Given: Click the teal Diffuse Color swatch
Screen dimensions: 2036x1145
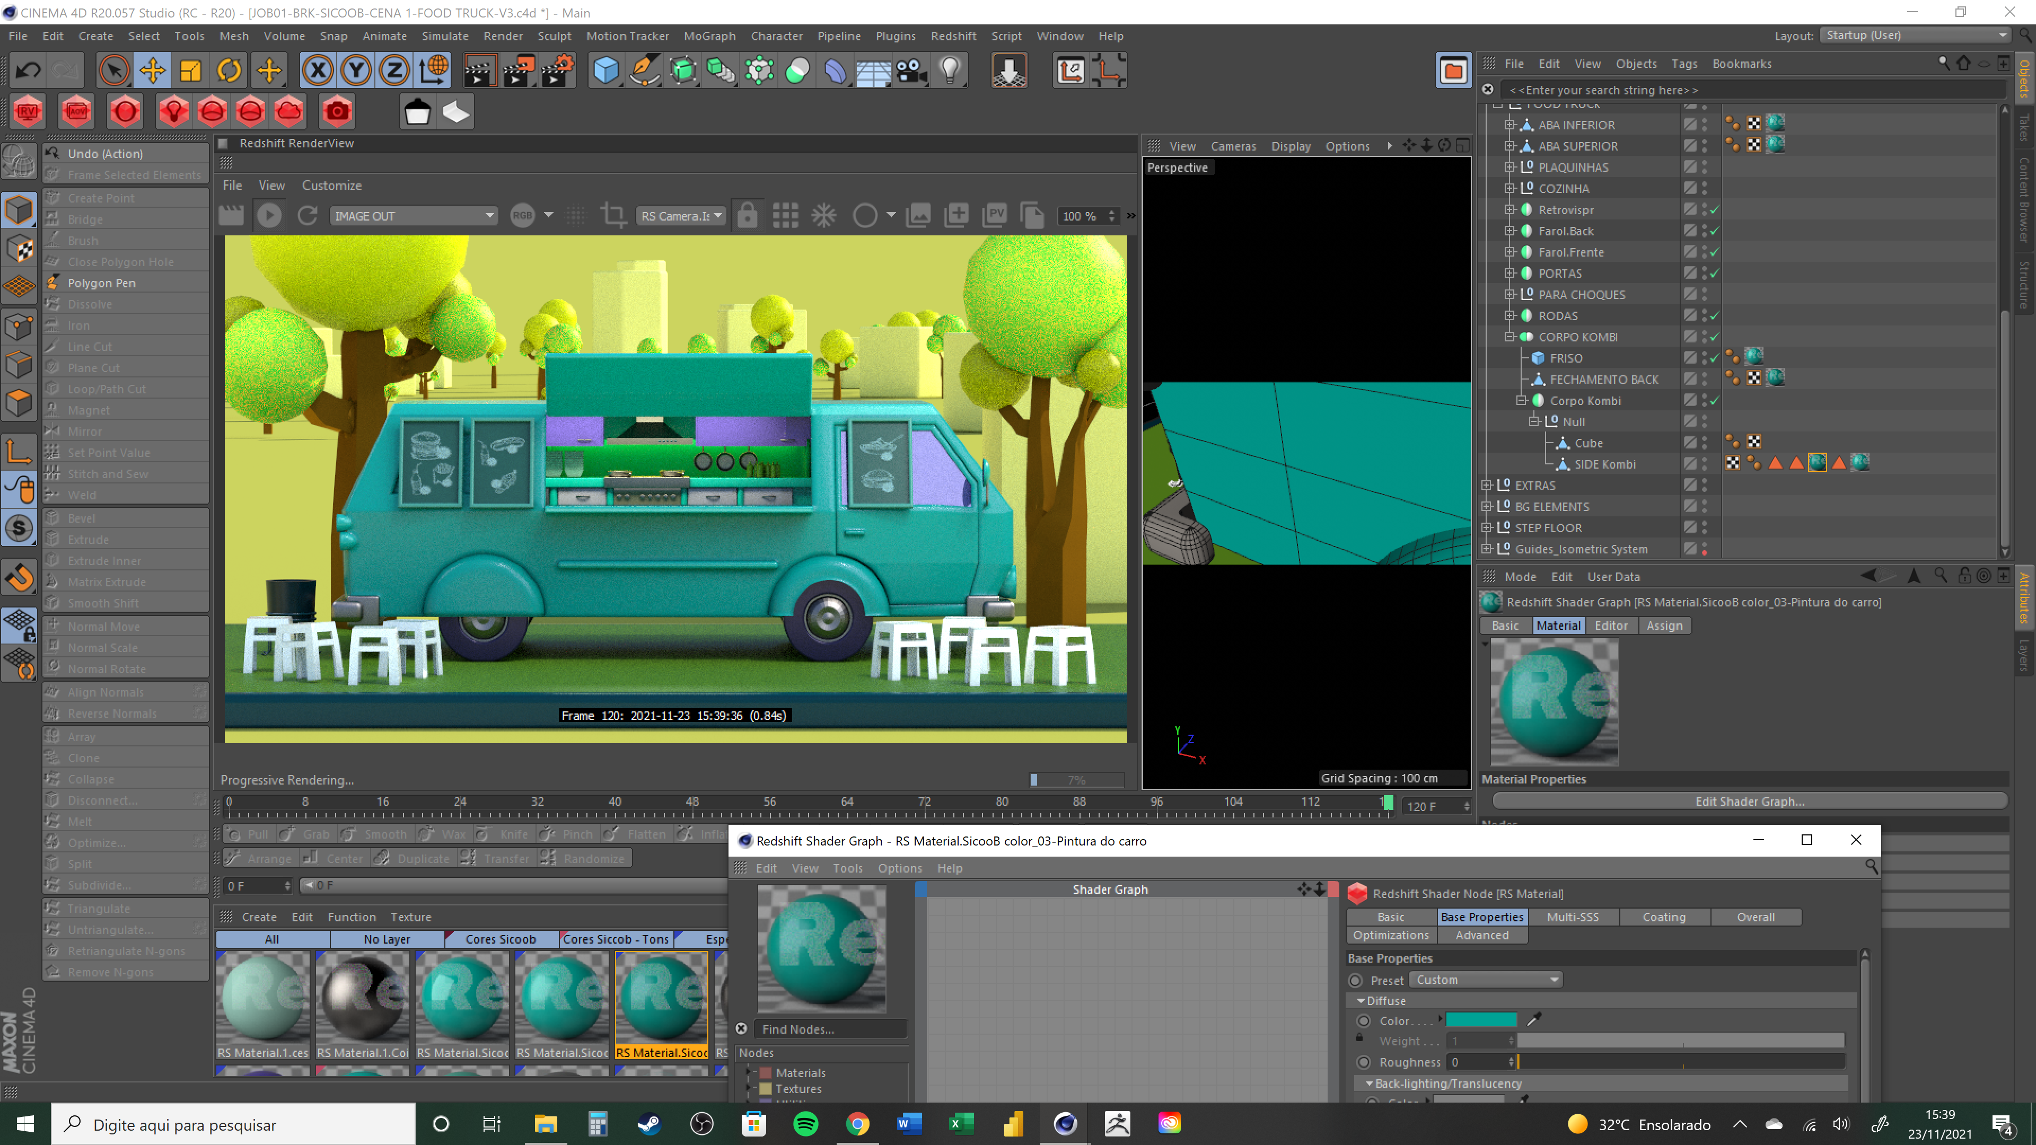Looking at the screenshot, I should [1481, 1020].
